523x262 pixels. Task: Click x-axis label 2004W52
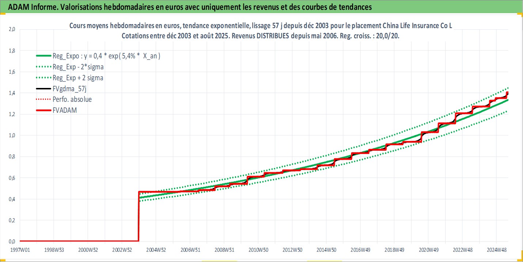(156, 250)
